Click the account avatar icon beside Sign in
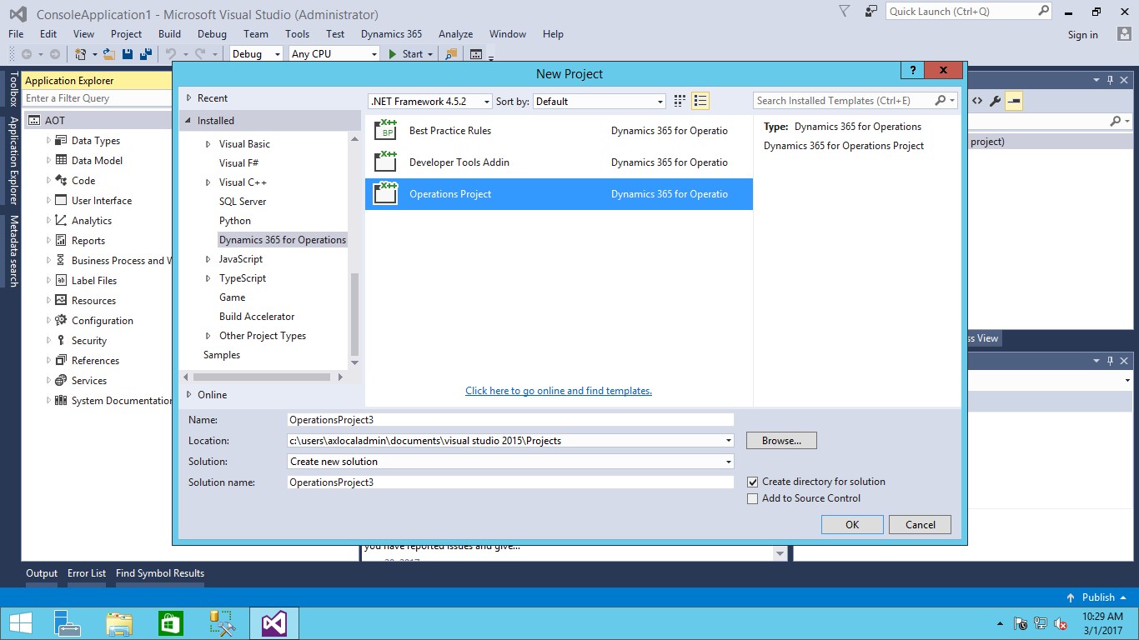 1124,34
